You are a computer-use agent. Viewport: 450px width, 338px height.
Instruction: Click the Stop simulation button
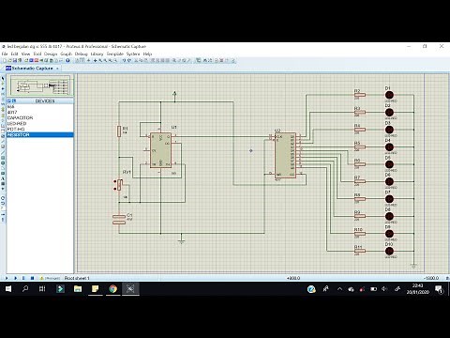[x=32, y=278]
